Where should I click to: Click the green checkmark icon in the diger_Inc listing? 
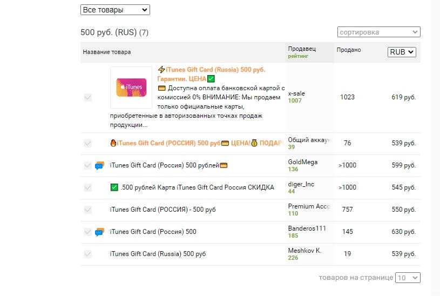(x=114, y=187)
